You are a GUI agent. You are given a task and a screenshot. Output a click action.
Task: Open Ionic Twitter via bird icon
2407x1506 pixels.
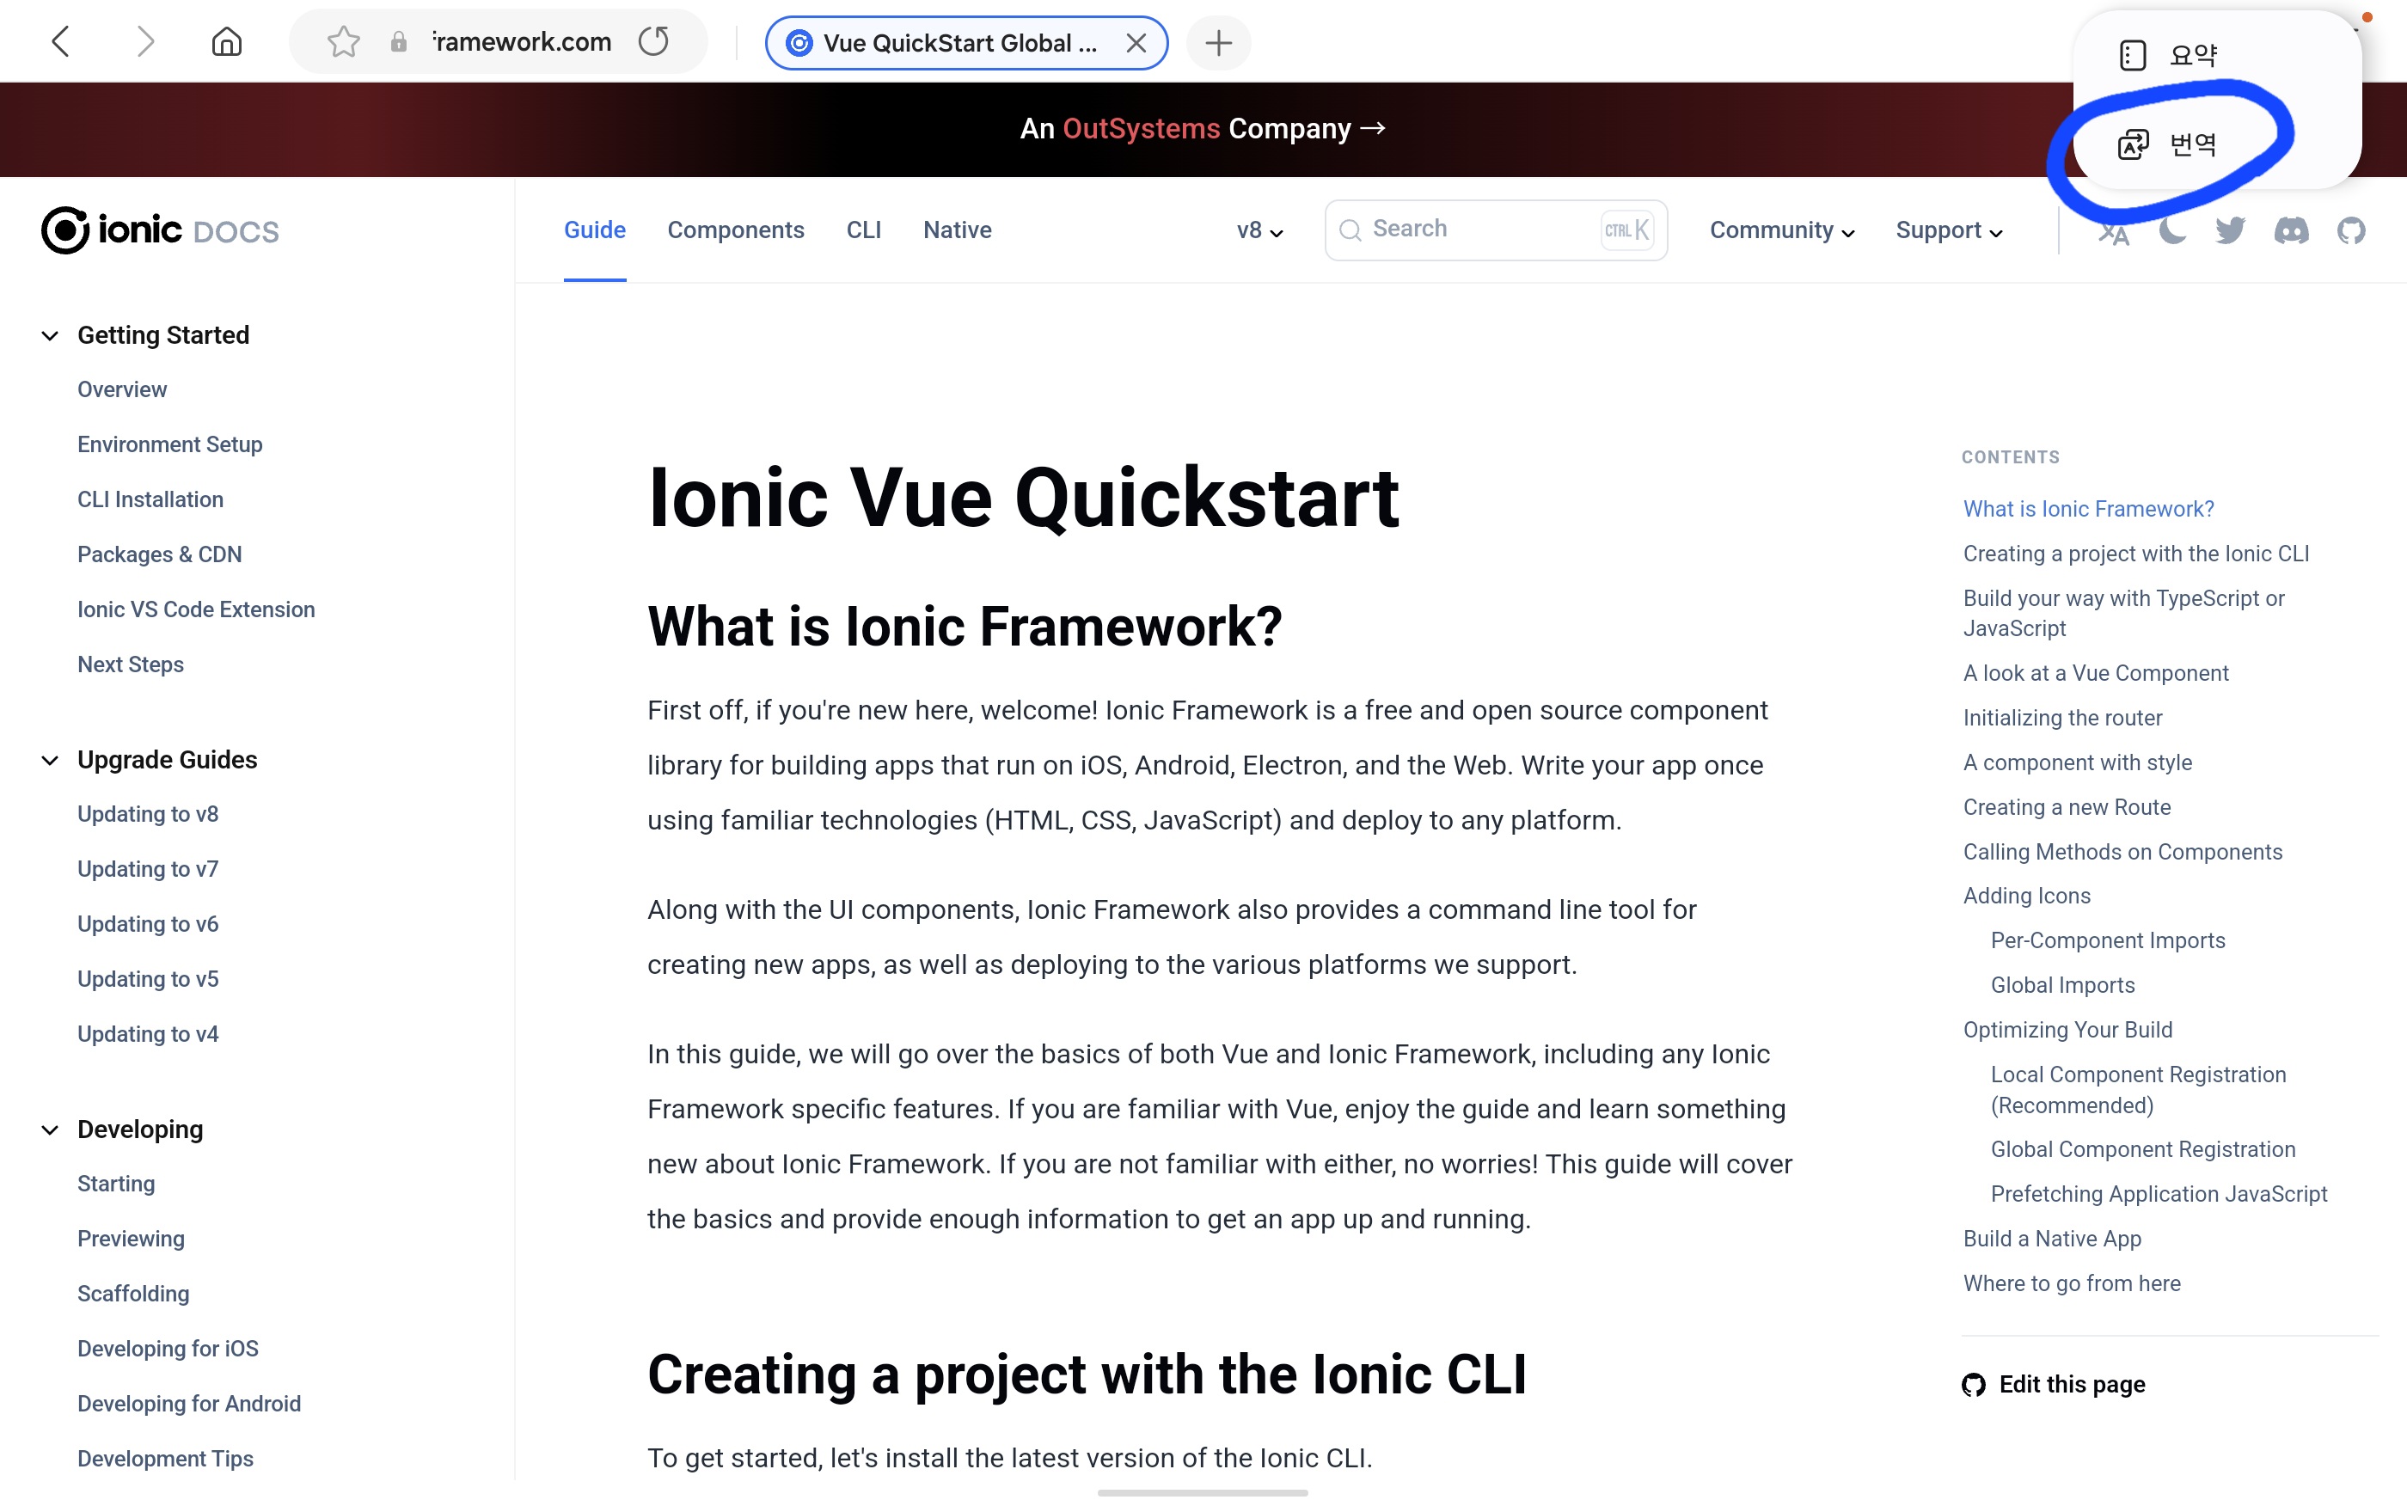click(x=2230, y=231)
